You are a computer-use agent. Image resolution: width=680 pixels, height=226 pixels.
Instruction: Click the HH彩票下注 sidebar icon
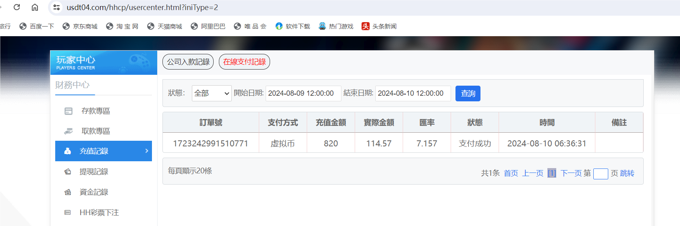[68, 212]
